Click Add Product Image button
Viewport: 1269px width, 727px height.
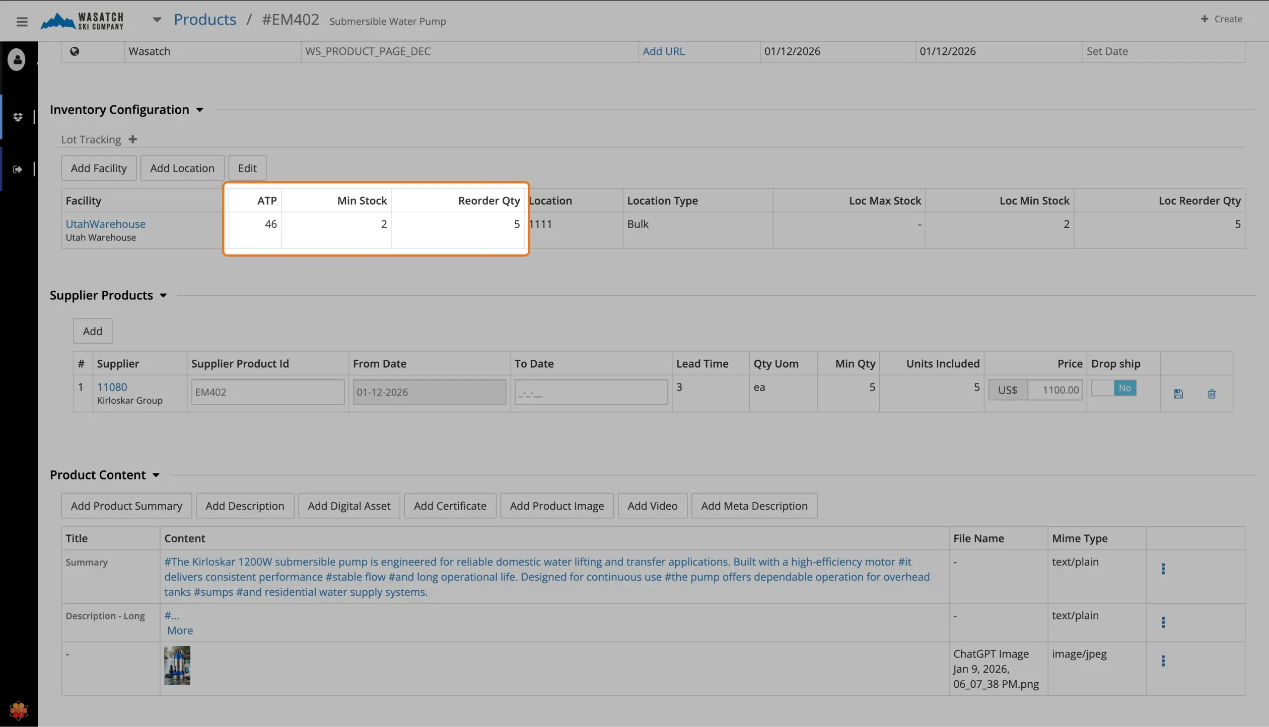[x=557, y=506]
